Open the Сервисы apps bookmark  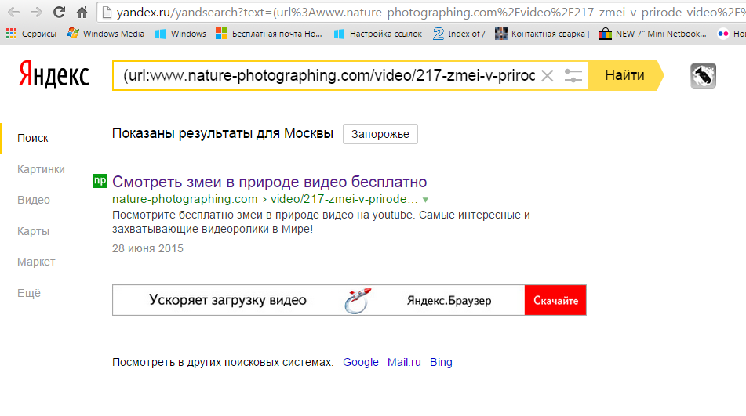click(31, 34)
